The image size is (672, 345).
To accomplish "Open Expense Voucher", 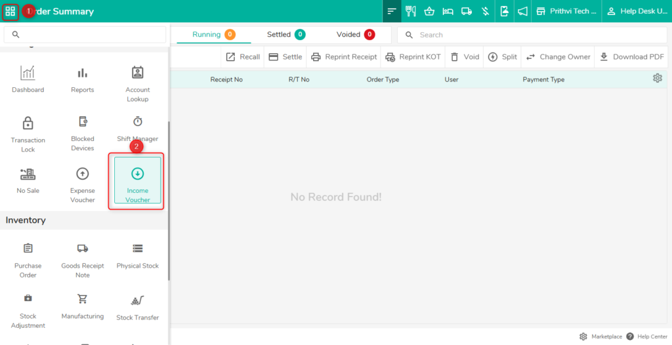I will click(83, 185).
